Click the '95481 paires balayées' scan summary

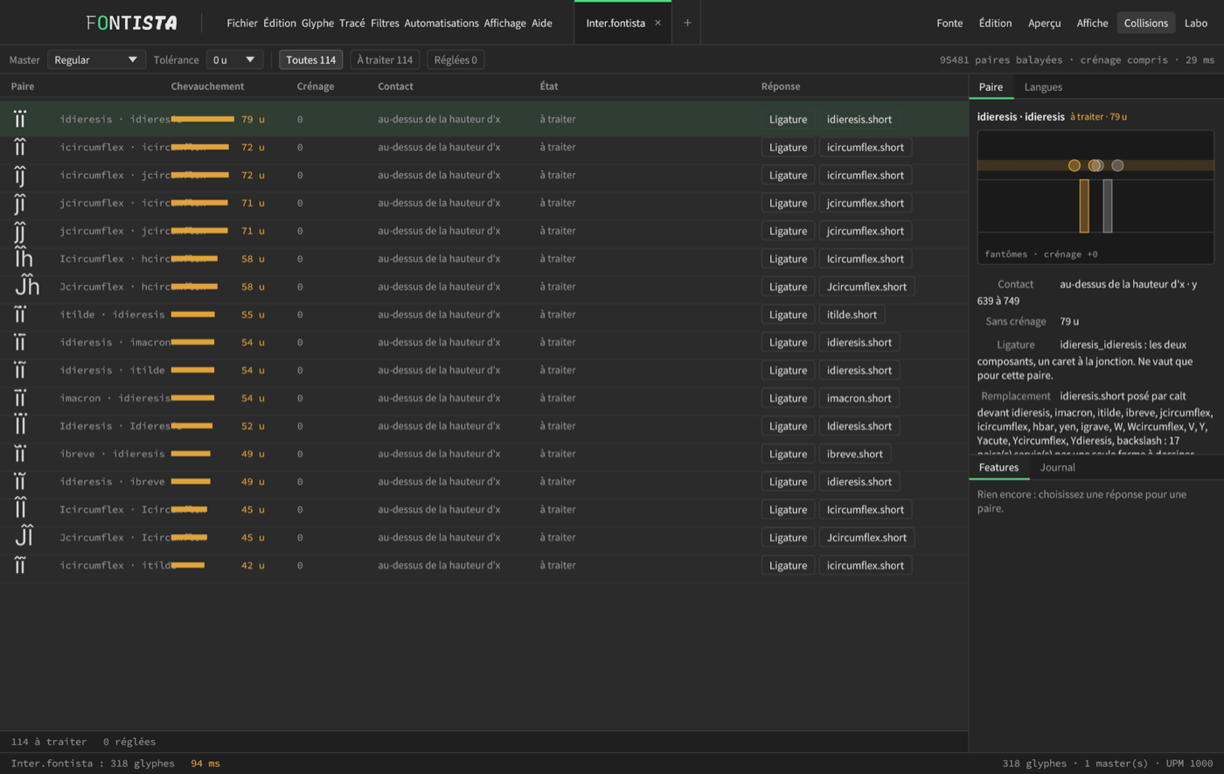pos(1001,60)
